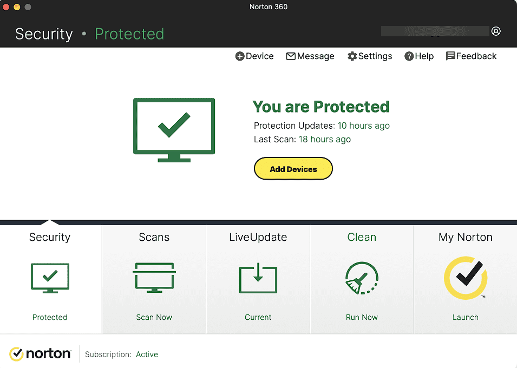The image size is (517, 368).
Task: Click the 'Security' header title
Action: click(x=44, y=34)
